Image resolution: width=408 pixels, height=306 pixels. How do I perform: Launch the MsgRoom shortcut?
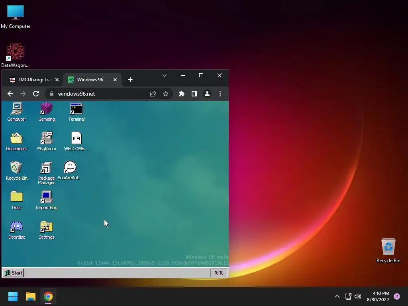tap(47, 141)
